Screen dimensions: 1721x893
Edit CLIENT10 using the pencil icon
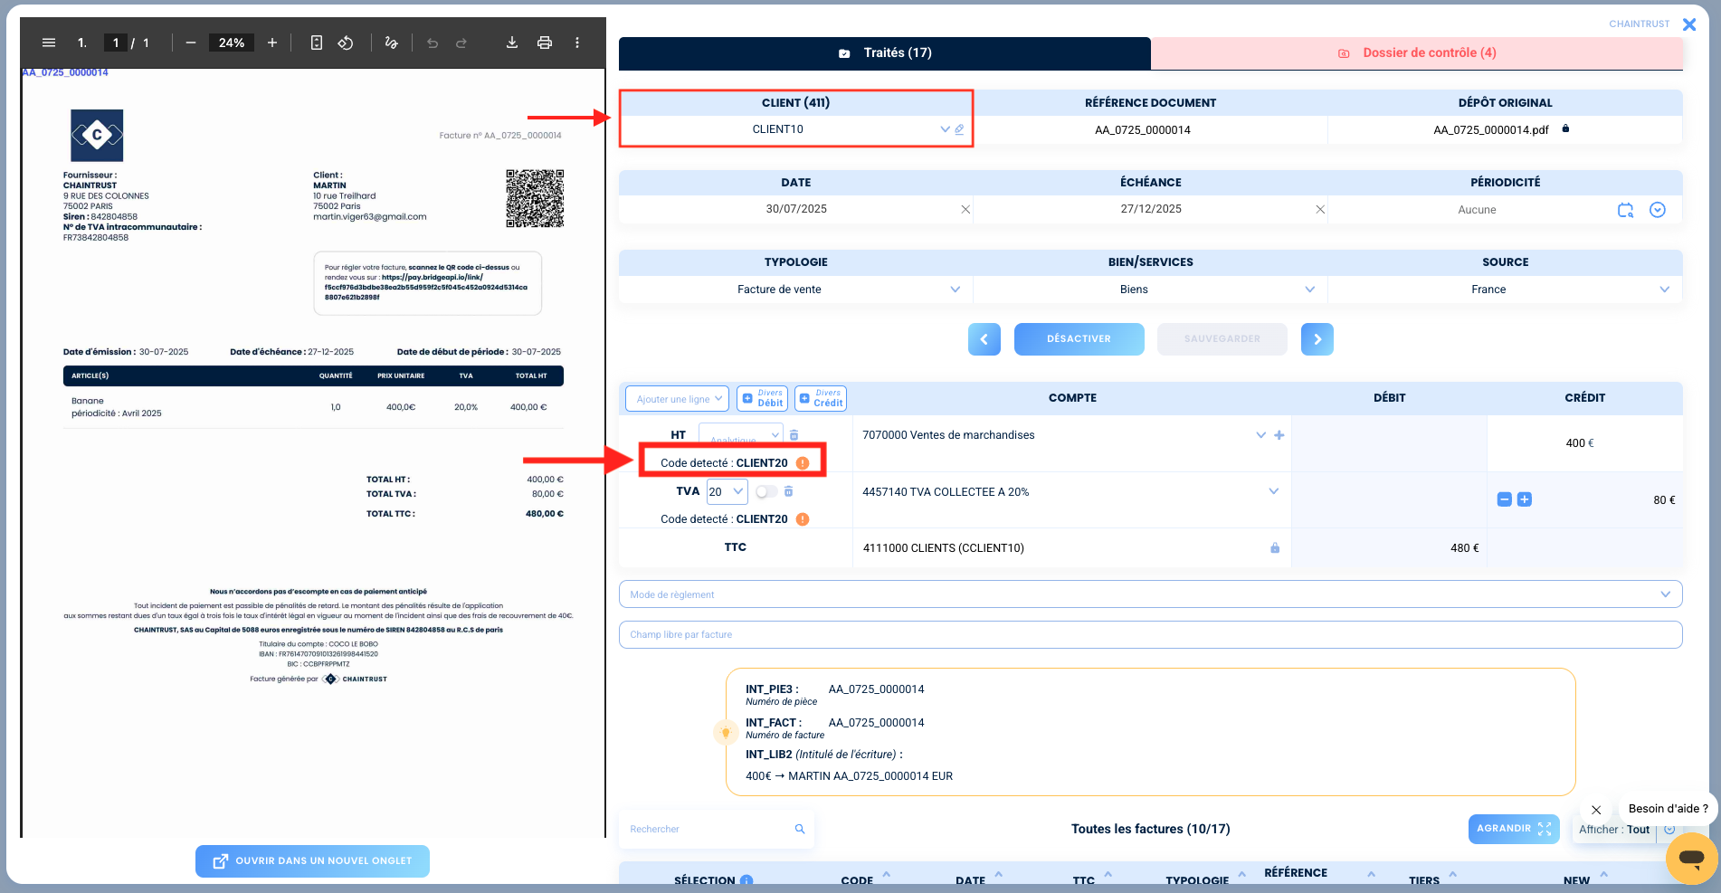click(959, 129)
